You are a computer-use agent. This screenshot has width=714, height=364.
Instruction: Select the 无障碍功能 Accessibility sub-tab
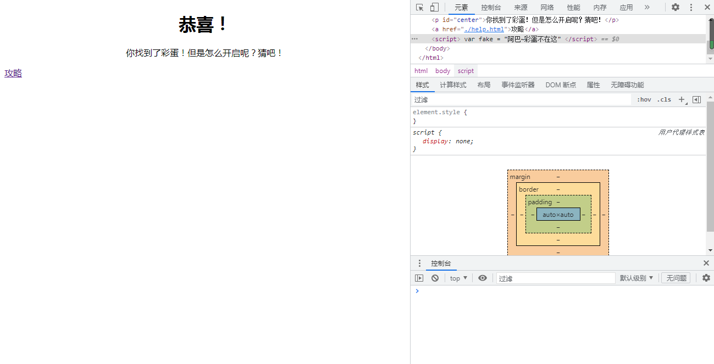click(627, 85)
